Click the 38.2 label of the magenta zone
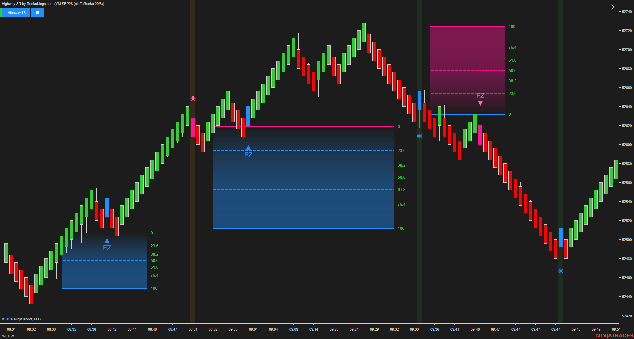 click(512, 81)
